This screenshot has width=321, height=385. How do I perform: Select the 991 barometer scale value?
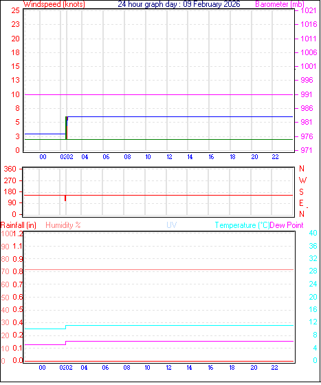[x=307, y=94]
